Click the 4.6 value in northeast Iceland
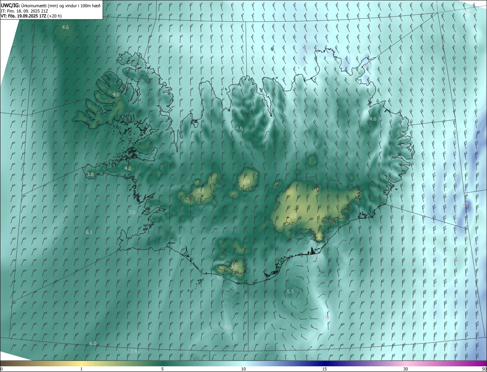The height and width of the screenshot is (372, 487). (373, 119)
